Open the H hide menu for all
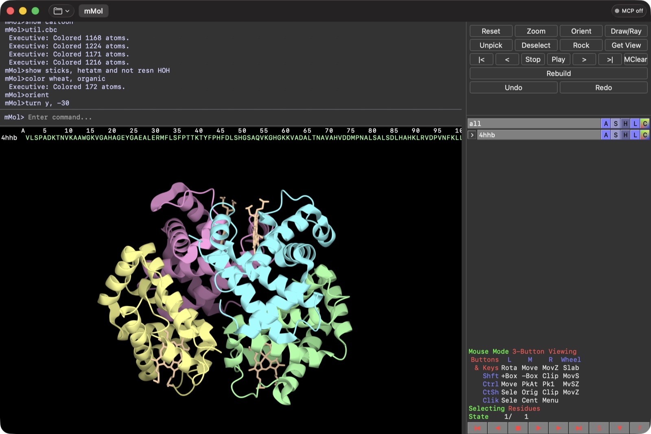The height and width of the screenshot is (434, 651). pos(625,123)
